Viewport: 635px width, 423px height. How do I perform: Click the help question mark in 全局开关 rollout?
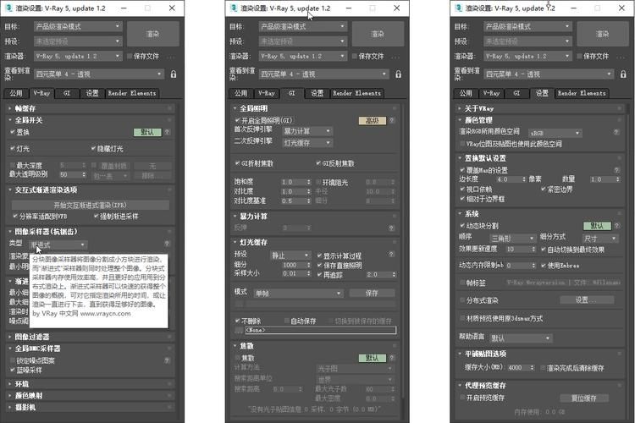(x=166, y=132)
